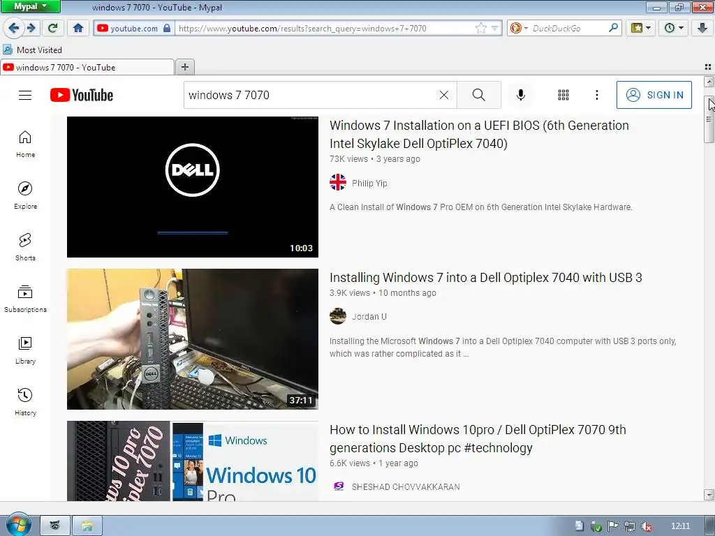Image resolution: width=715 pixels, height=536 pixels.
Task: Focus the URL address bar
Action: [324, 28]
